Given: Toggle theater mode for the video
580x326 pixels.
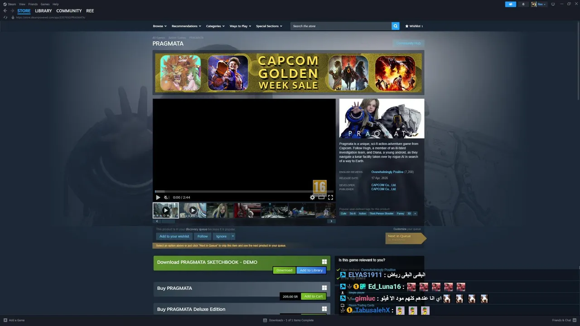Looking at the screenshot, I should point(321,197).
